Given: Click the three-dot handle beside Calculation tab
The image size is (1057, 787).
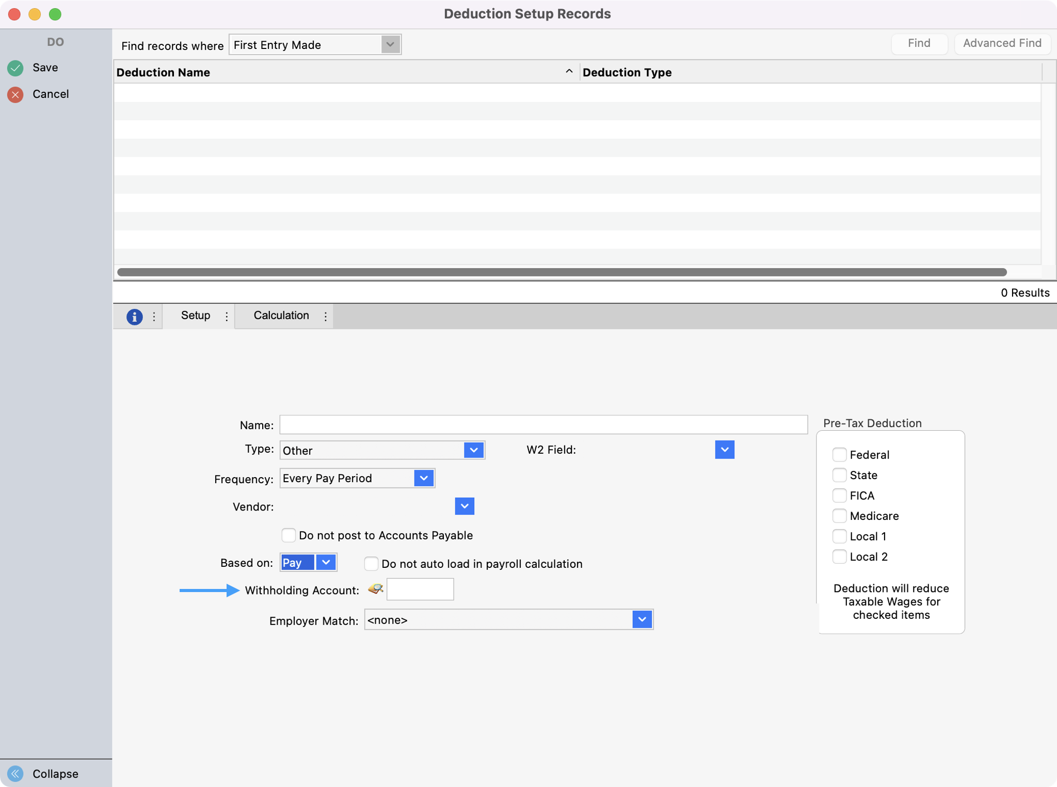Looking at the screenshot, I should (x=326, y=316).
